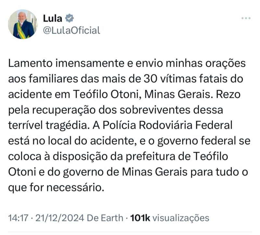The height and width of the screenshot is (235, 260).
Task: Click the "visualizações" label
Action: (x=180, y=217)
